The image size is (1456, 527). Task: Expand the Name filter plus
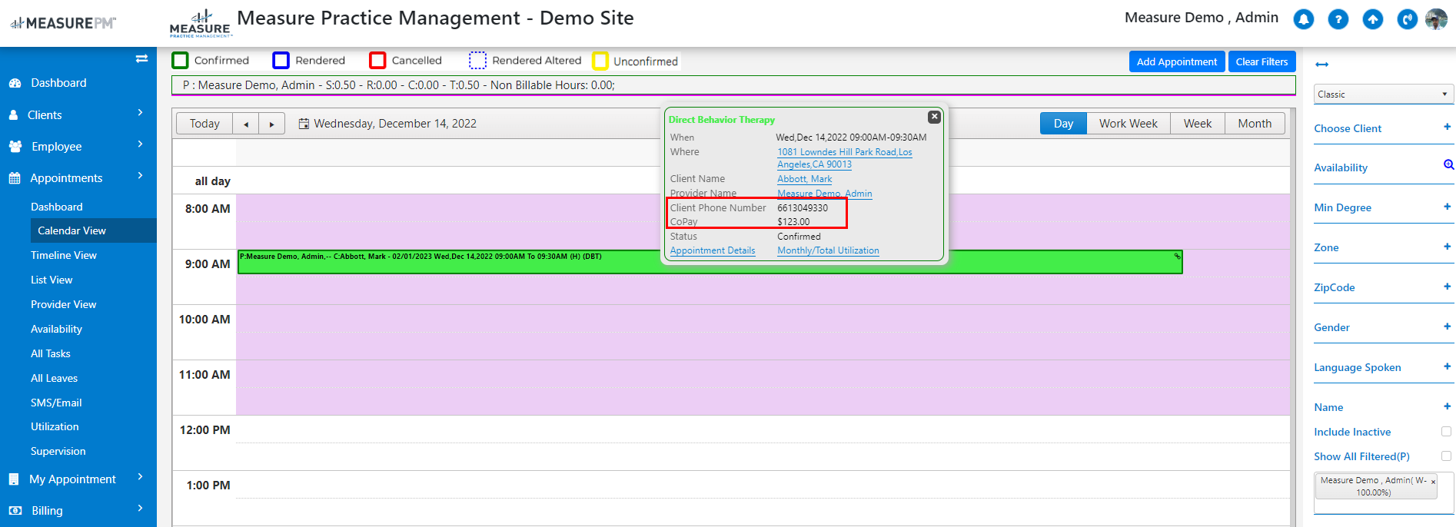coord(1447,406)
